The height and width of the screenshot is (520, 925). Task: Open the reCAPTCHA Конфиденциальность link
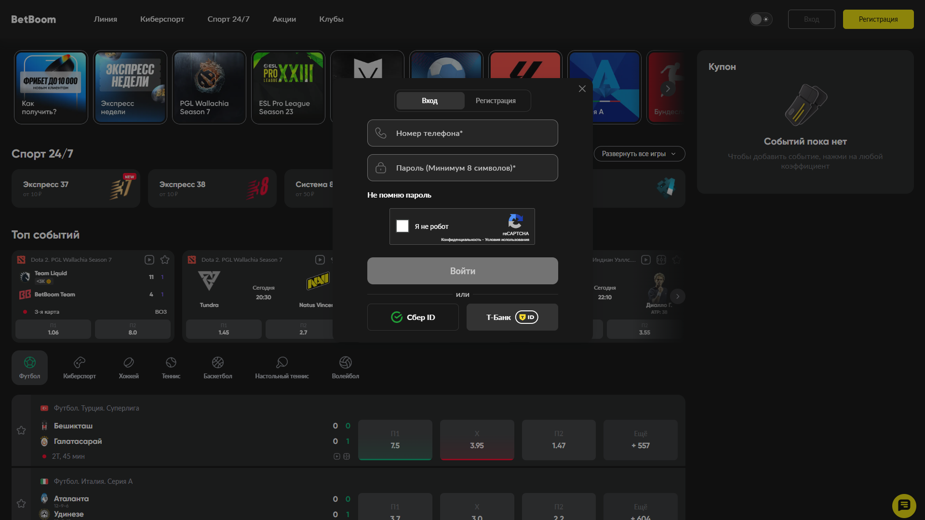(461, 240)
